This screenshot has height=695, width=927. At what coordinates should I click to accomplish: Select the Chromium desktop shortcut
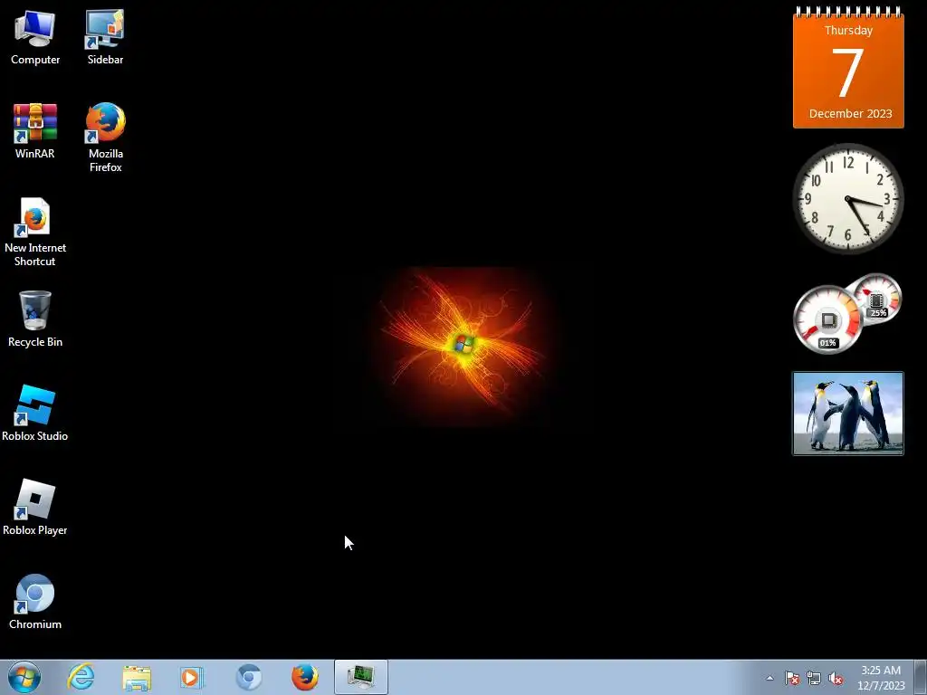tap(35, 602)
